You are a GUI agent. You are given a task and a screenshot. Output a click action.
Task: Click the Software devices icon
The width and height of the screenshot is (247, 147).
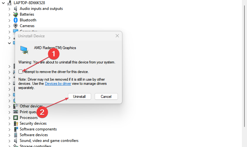click(15, 135)
